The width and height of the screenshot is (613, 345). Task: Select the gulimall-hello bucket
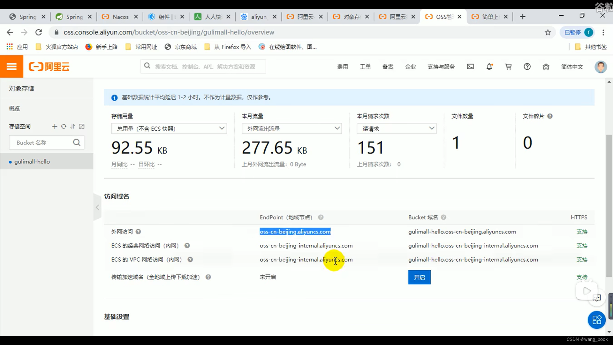47,161
